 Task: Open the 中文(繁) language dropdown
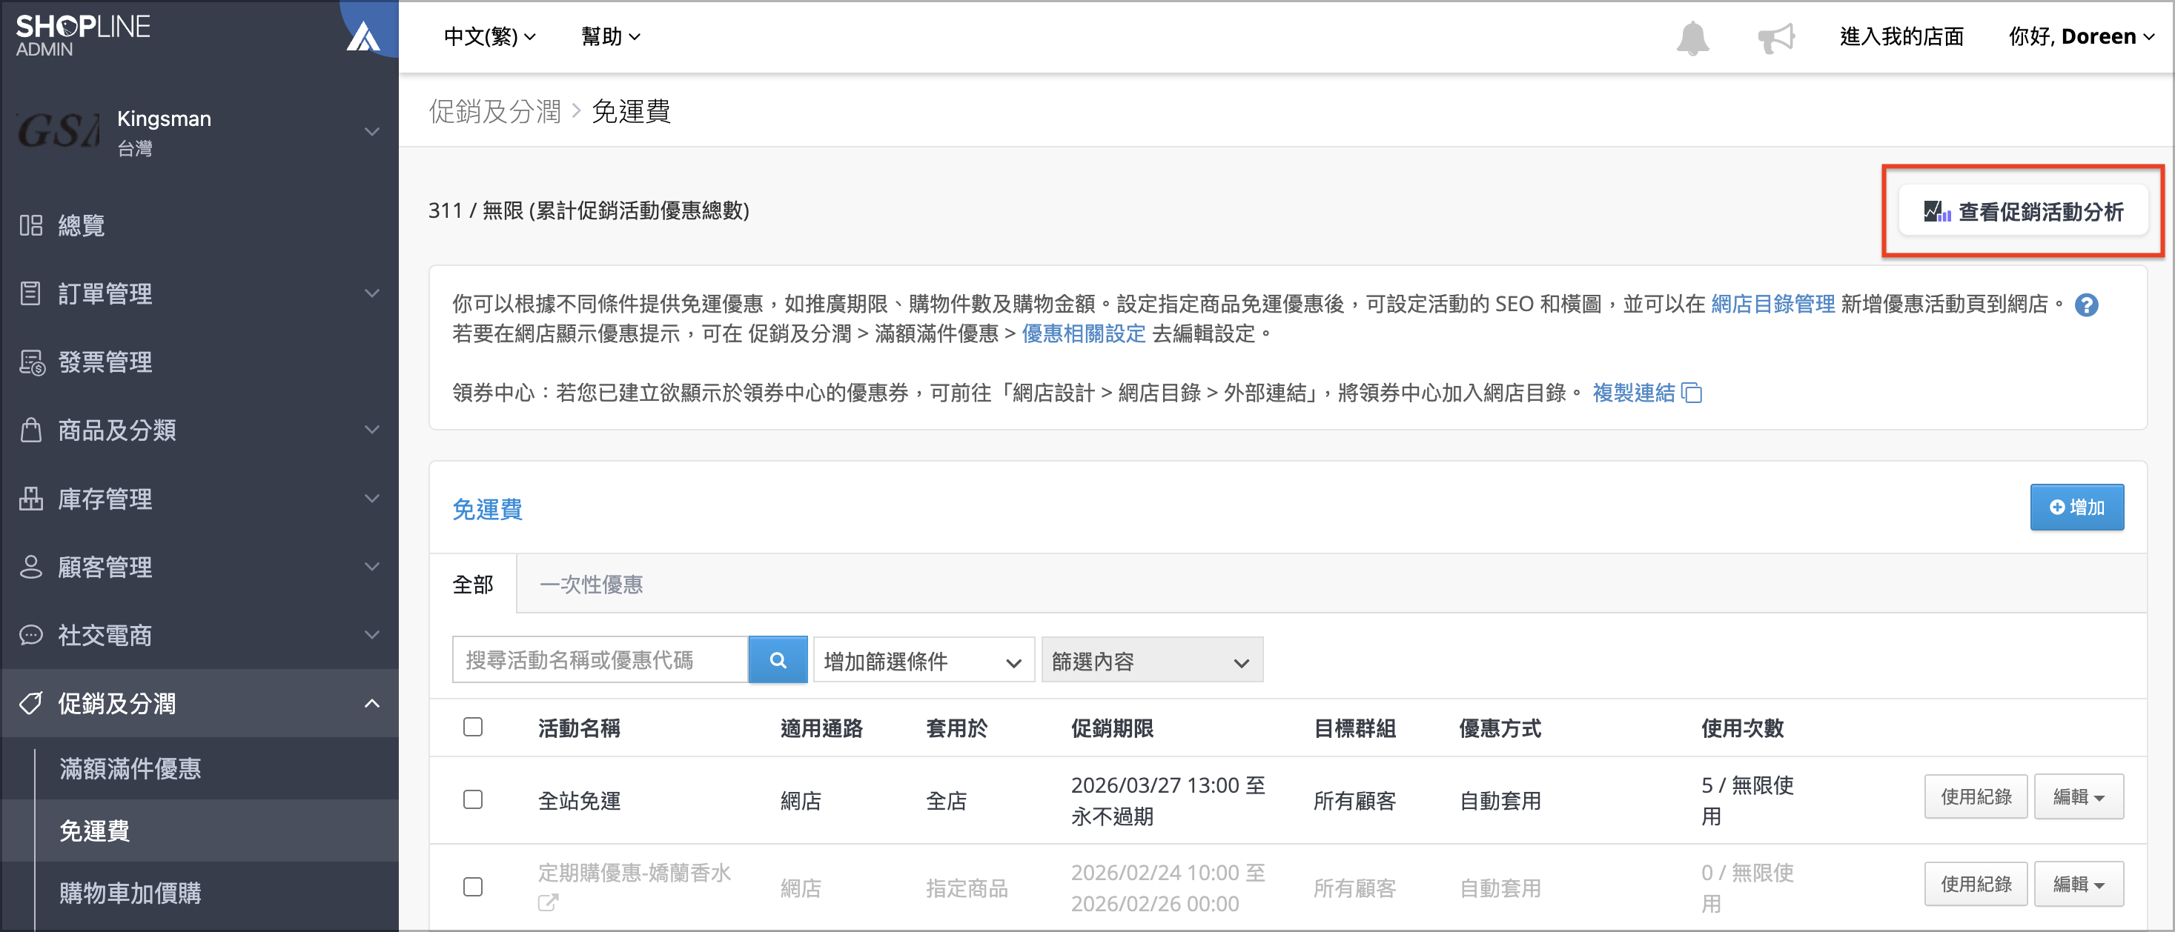pyautogui.click(x=490, y=37)
